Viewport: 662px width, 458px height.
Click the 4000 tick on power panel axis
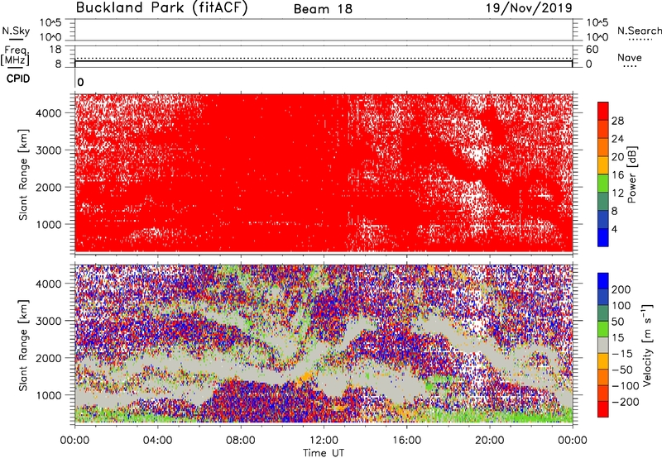(49, 113)
